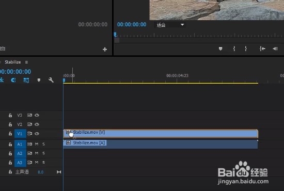Open the button editor plus icon
The height and width of the screenshot is (191, 284).
105,49
